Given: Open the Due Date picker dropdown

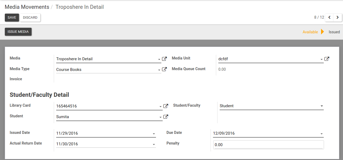Looking at the screenshot, I should [322, 134].
